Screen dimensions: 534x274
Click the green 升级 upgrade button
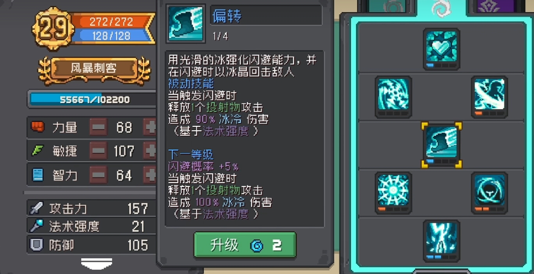click(245, 245)
